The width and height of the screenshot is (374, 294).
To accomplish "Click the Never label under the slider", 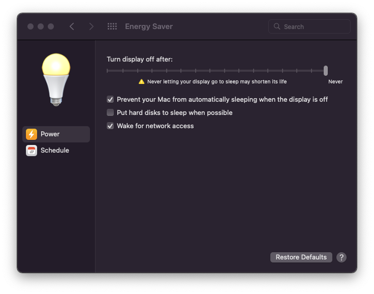I will [x=335, y=81].
